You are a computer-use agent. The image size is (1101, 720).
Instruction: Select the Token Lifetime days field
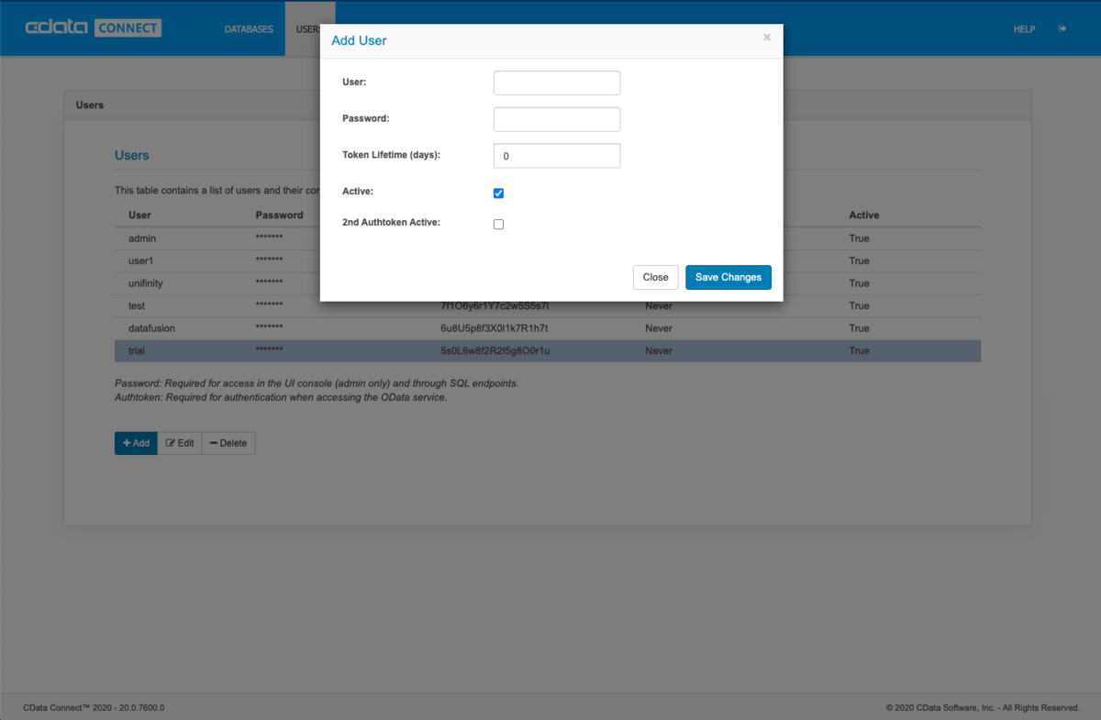557,156
